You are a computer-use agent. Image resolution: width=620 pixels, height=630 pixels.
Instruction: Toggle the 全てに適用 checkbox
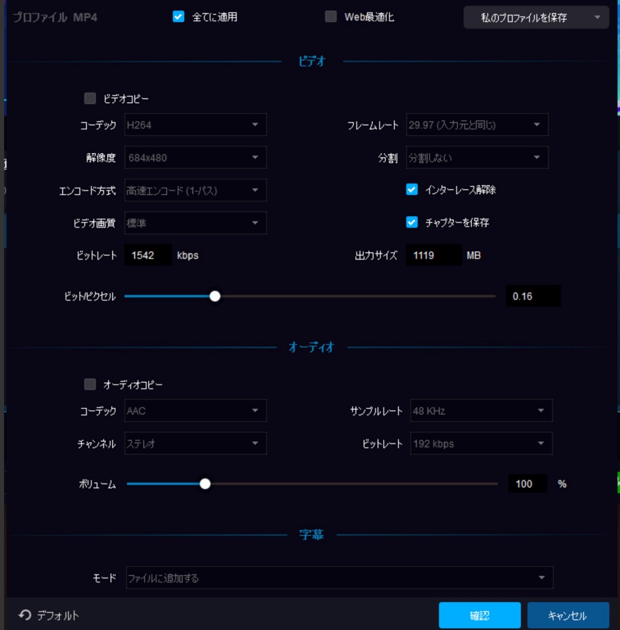178,17
